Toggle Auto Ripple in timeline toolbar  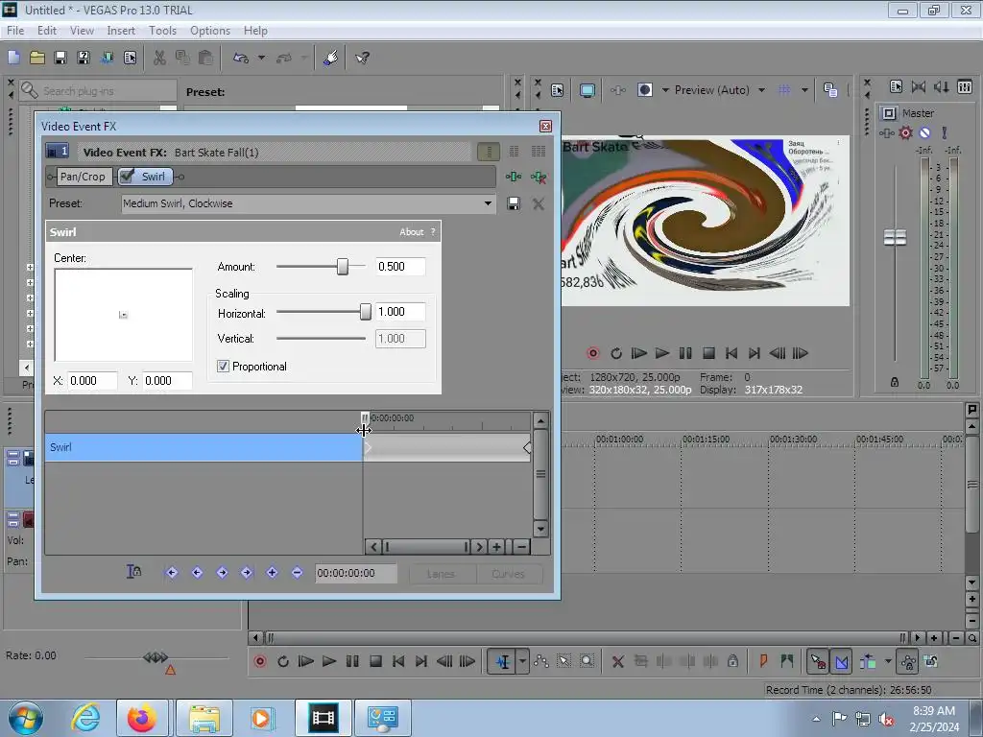click(868, 661)
